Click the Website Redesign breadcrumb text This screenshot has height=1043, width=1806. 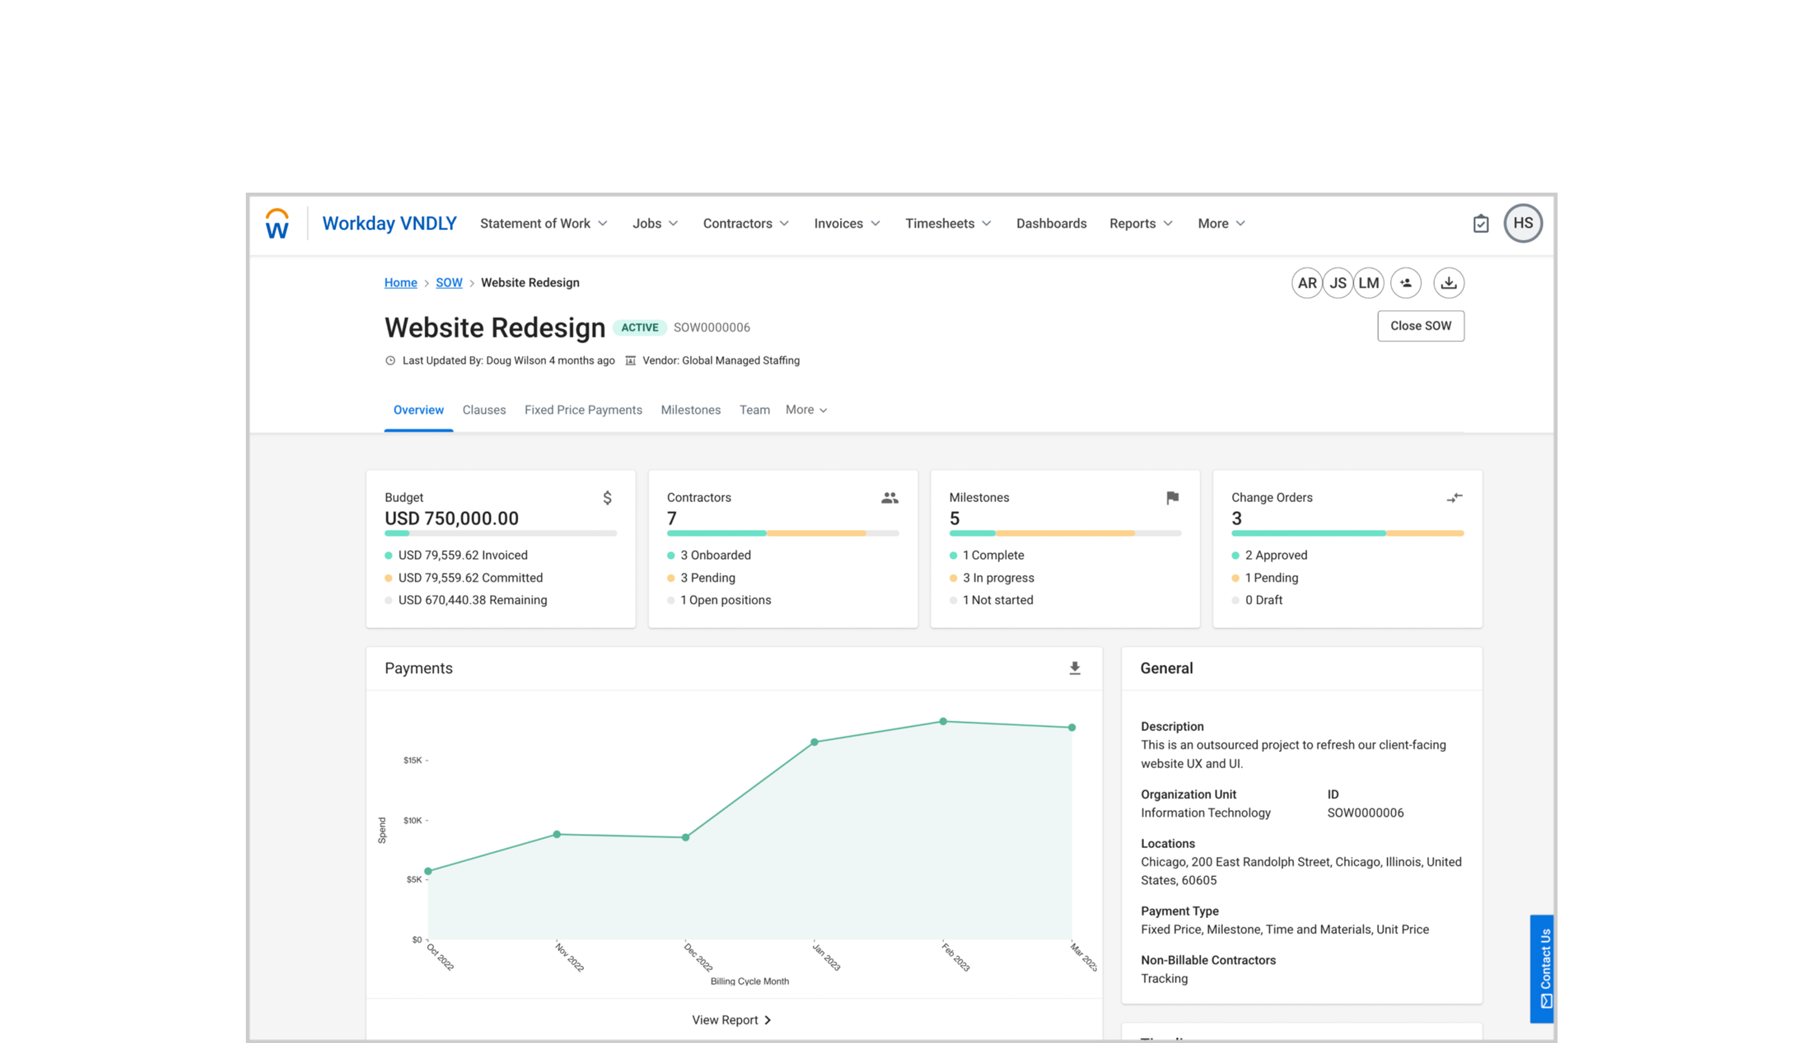529,283
